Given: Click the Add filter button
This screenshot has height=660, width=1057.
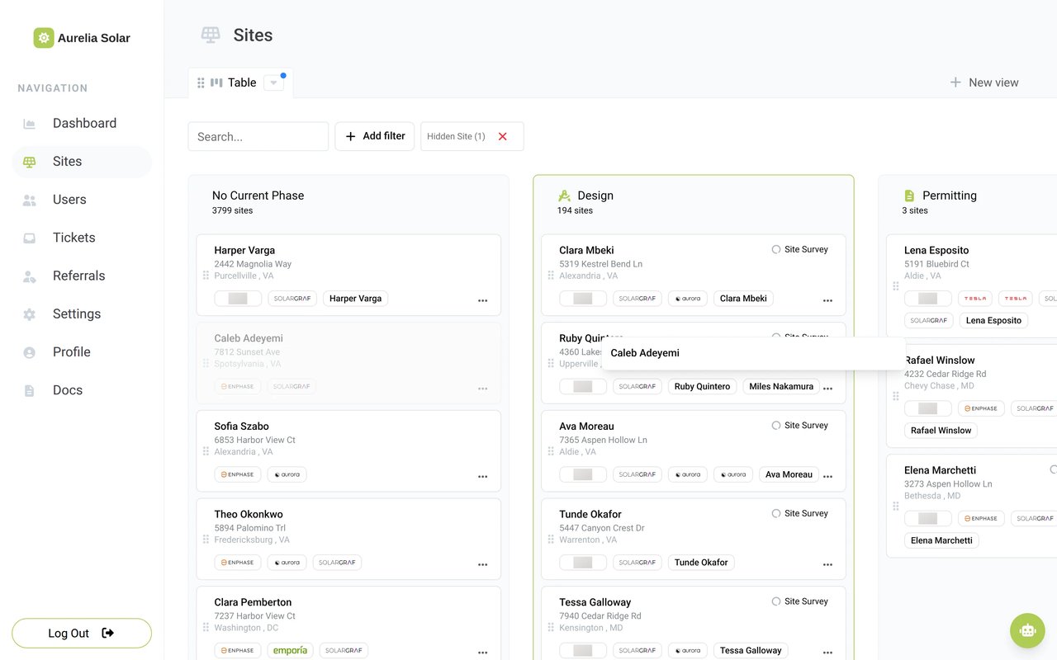Looking at the screenshot, I should (375, 136).
